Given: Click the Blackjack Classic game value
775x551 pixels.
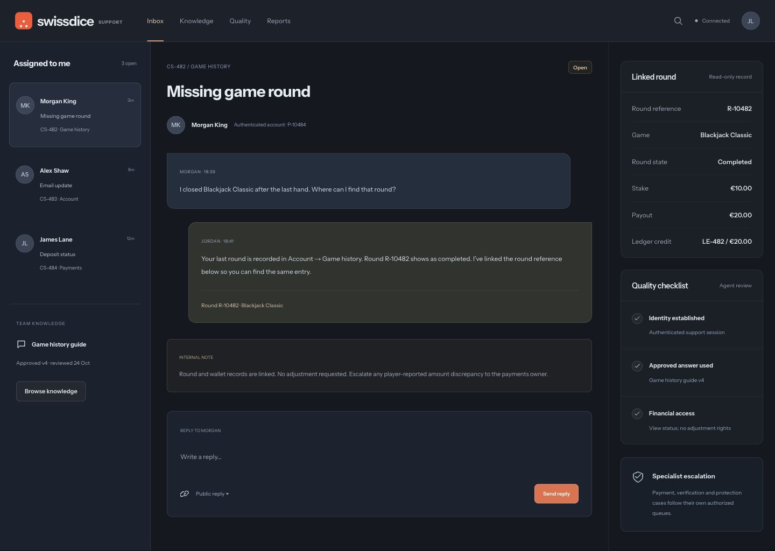Looking at the screenshot, I should tap(726, 135).
